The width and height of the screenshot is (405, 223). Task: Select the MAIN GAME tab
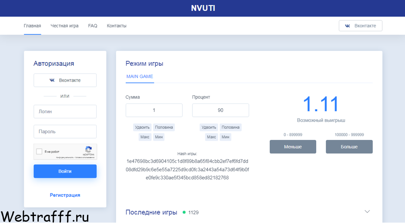point(140,77)
